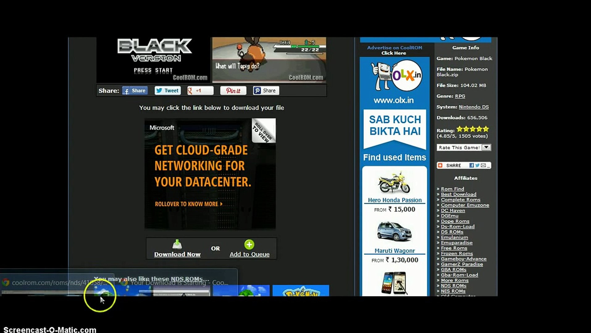The width and height of the screenshot is (591, 333).
Task: Follow the Nintendo DS system link
Action: [474, 107]
